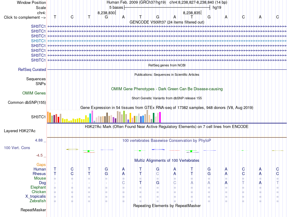
Task: Click the light-blue SH3TC1 transcript arrow line
Action: [x=167, y=41]
